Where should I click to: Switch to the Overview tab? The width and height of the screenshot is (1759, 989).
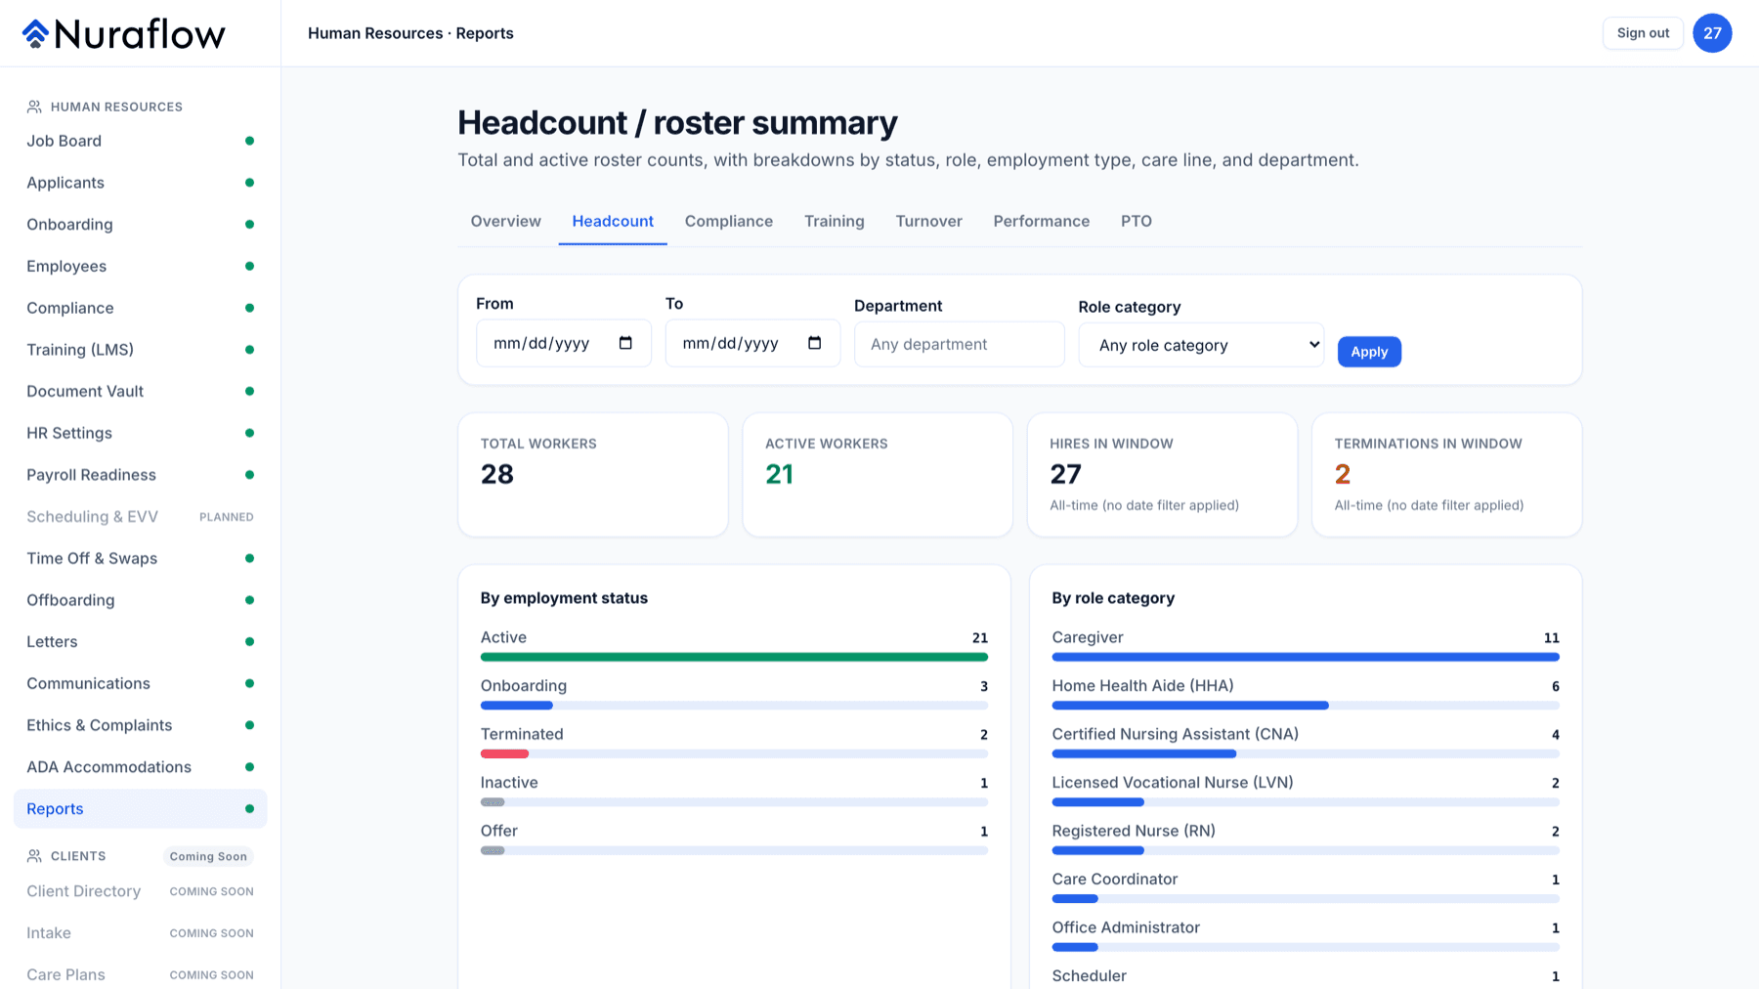click(x=505, y=221)
